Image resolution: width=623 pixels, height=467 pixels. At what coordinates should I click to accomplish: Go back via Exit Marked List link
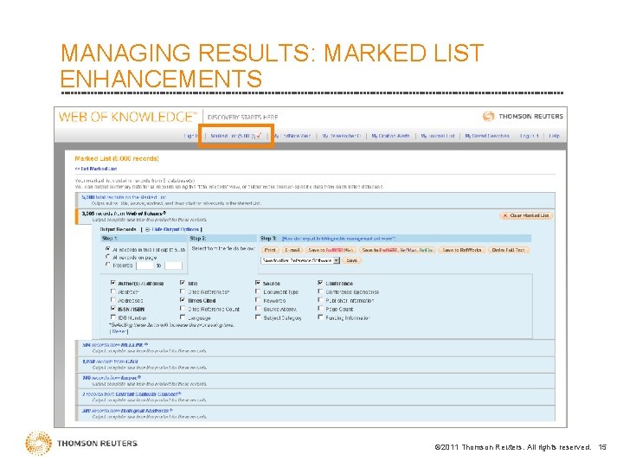coord(96,169)
